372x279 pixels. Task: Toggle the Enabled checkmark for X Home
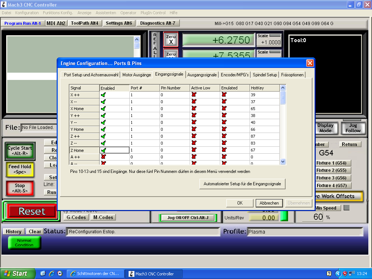click(x=103, y=109)
